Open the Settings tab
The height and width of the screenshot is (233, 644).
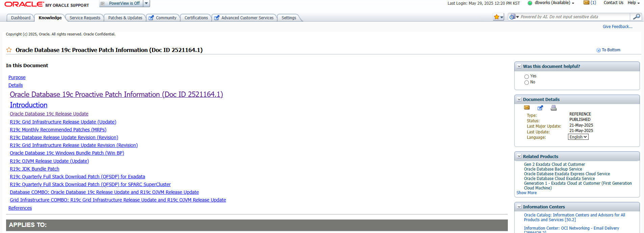coord(289,18)
